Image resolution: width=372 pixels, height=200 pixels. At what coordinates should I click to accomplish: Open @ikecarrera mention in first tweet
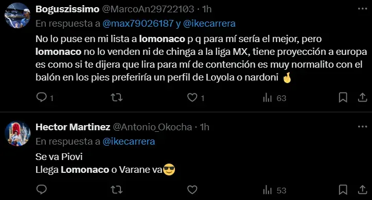pyautogui.click(x=209, y=24)
